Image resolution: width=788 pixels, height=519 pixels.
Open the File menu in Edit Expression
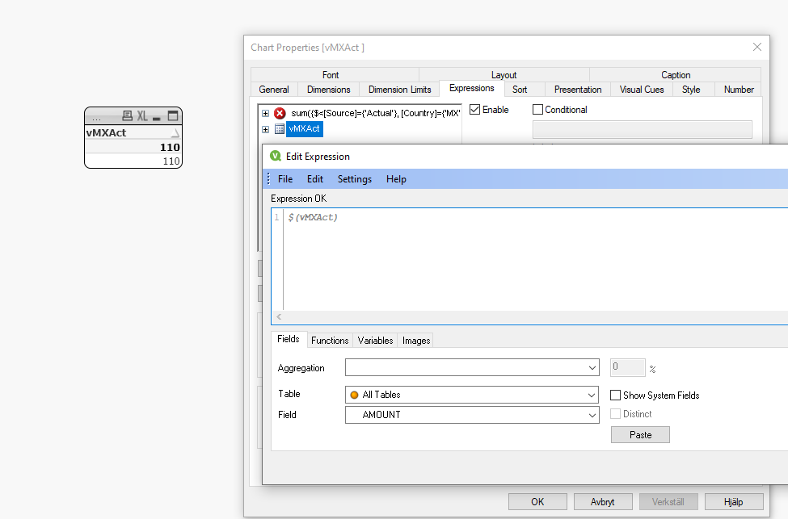[285, 179]
